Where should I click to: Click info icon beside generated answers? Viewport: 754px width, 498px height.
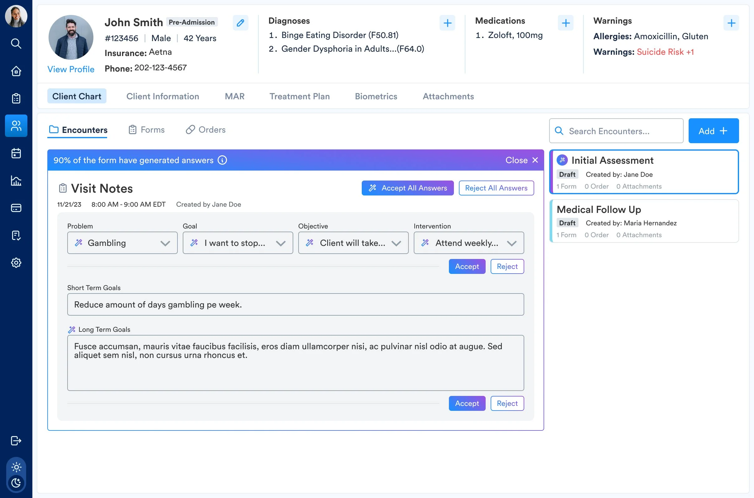222,160
